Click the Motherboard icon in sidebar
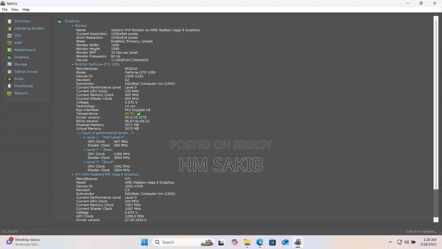The height and width of the screenshot is (249, 442). (x=9, y=50)
